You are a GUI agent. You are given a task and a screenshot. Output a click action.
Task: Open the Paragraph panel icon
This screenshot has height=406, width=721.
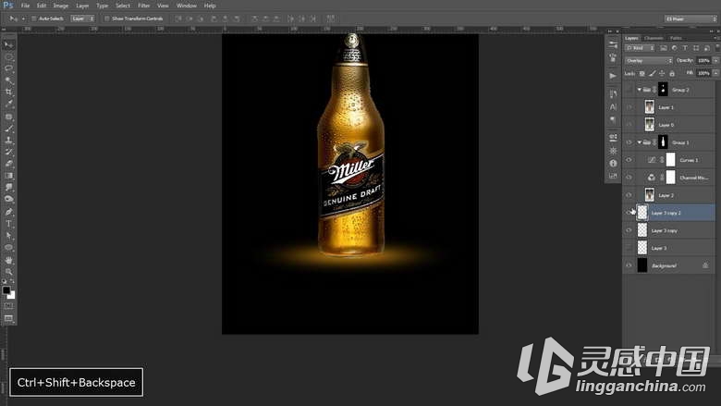coord(613,119)
